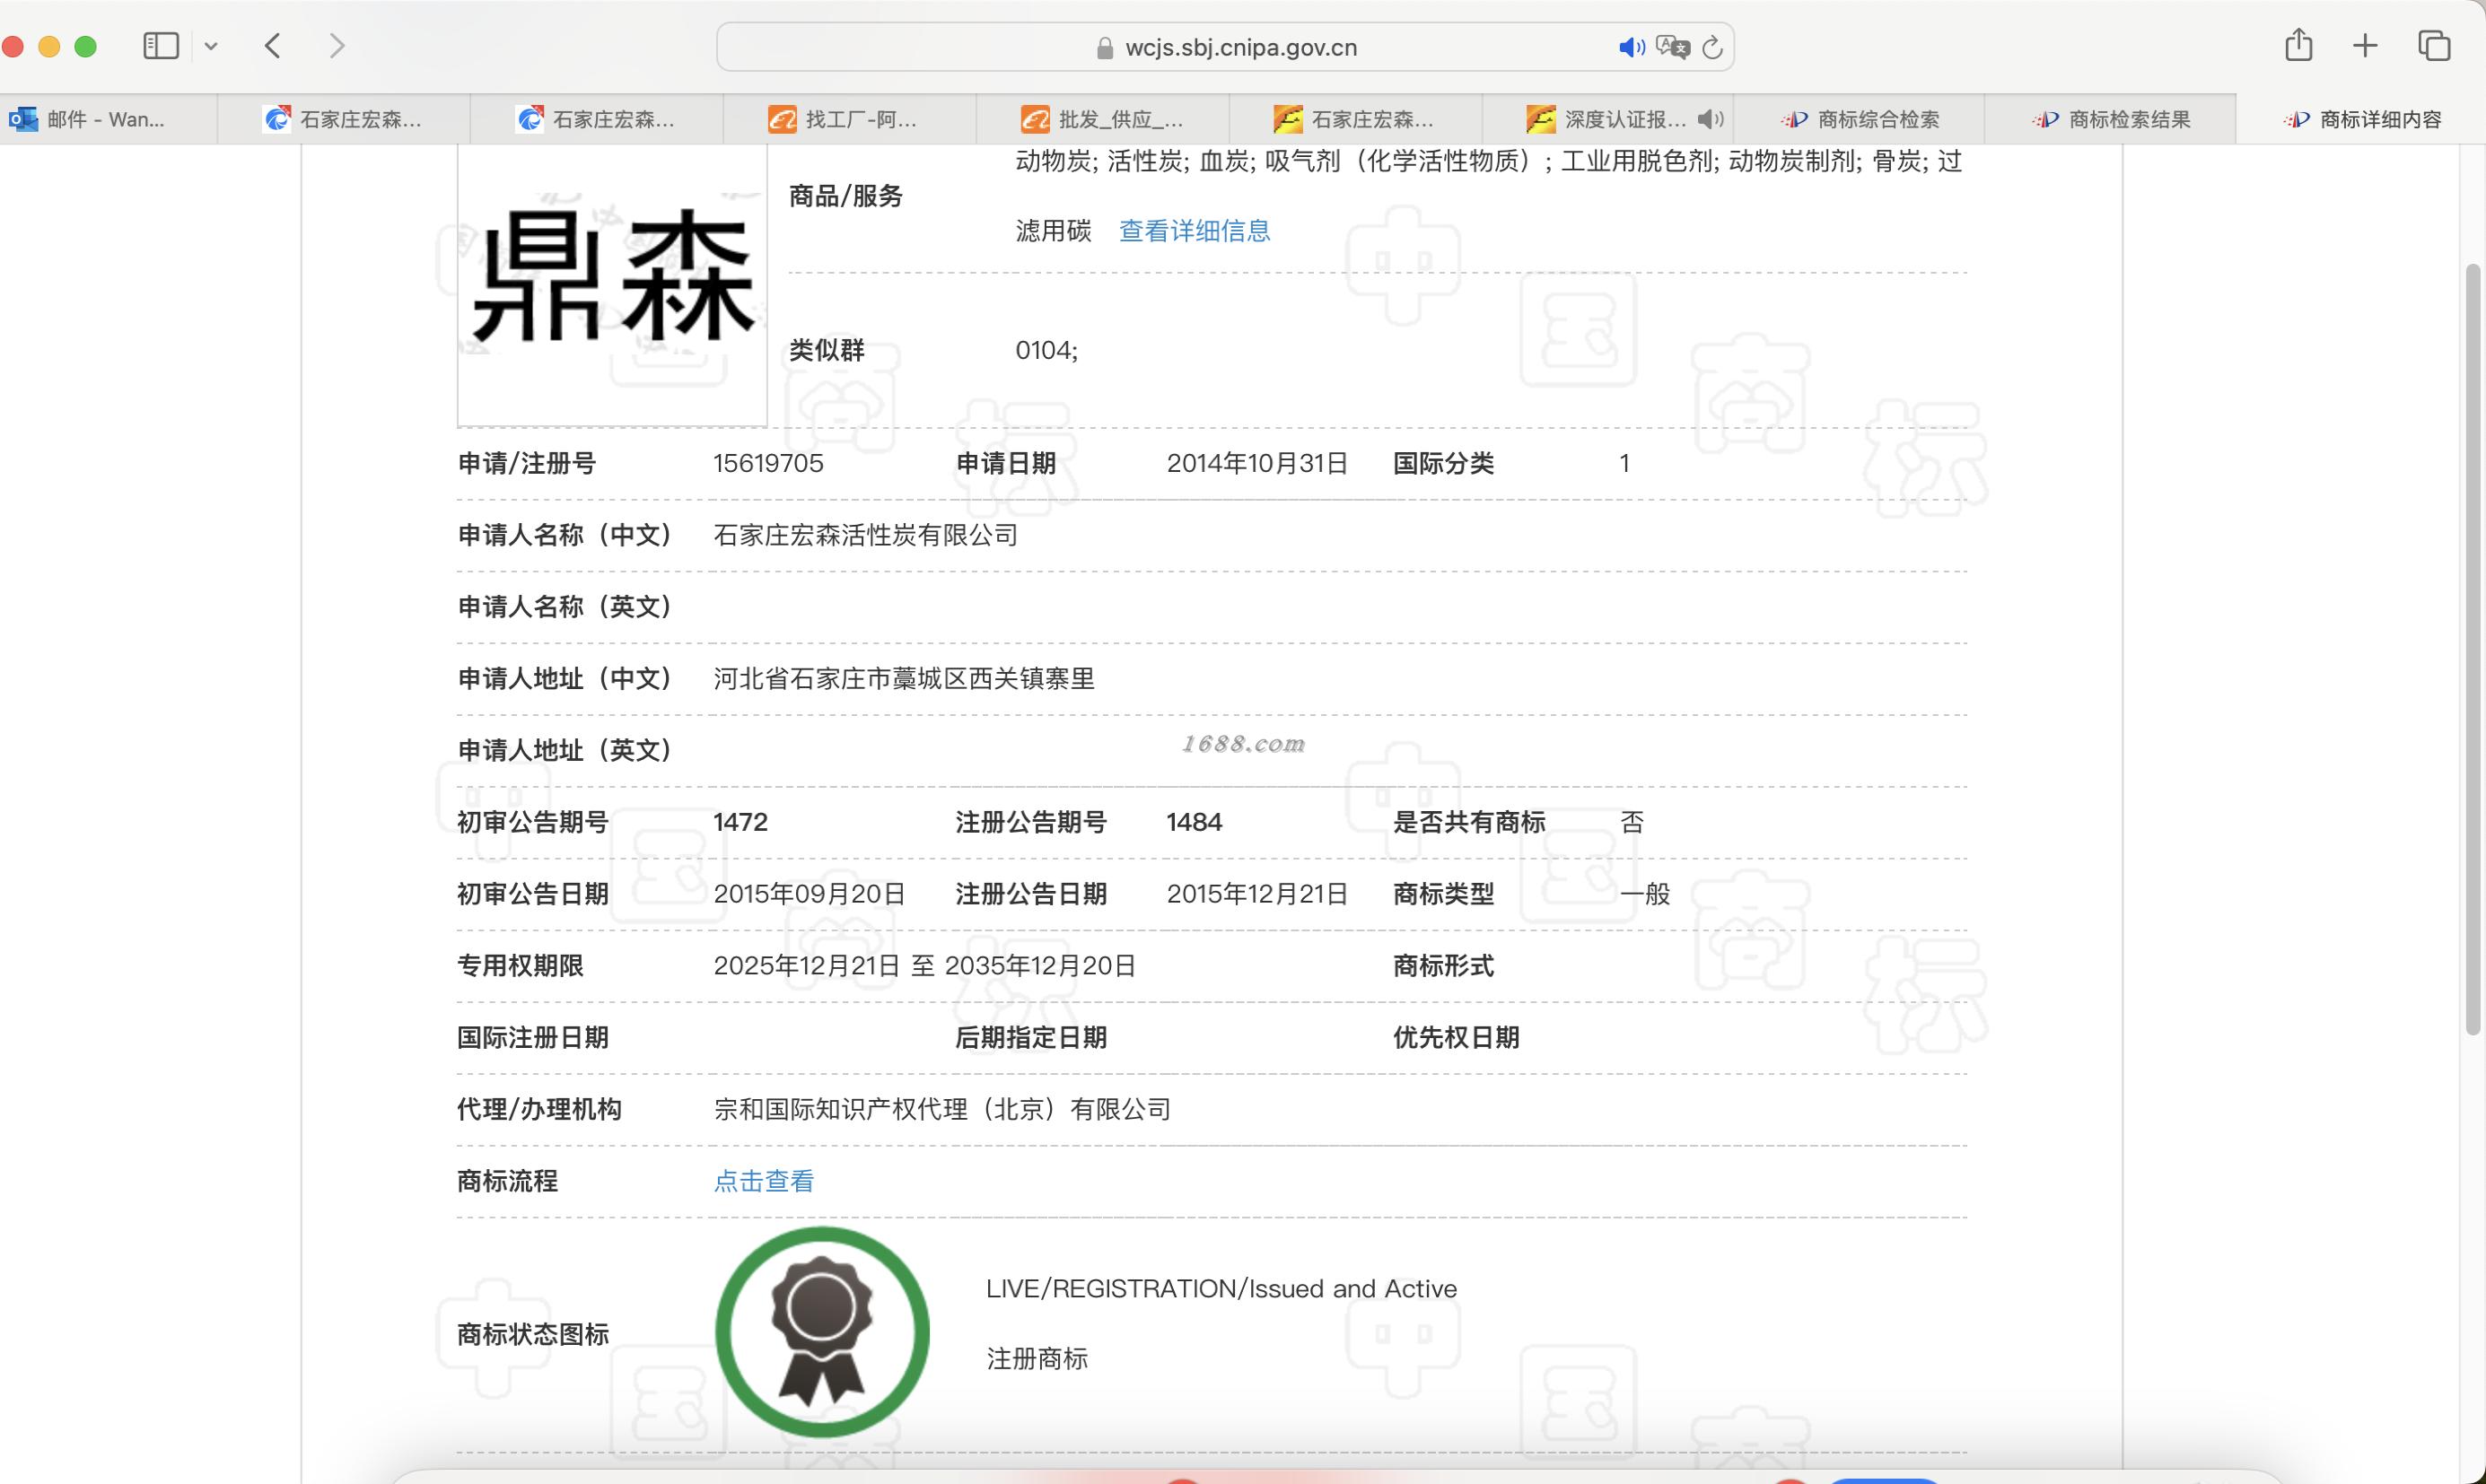The image size is (2486, 1484).
Task: Mute audio via address bar speaker icon
Action: click(x=1631, y=47)
